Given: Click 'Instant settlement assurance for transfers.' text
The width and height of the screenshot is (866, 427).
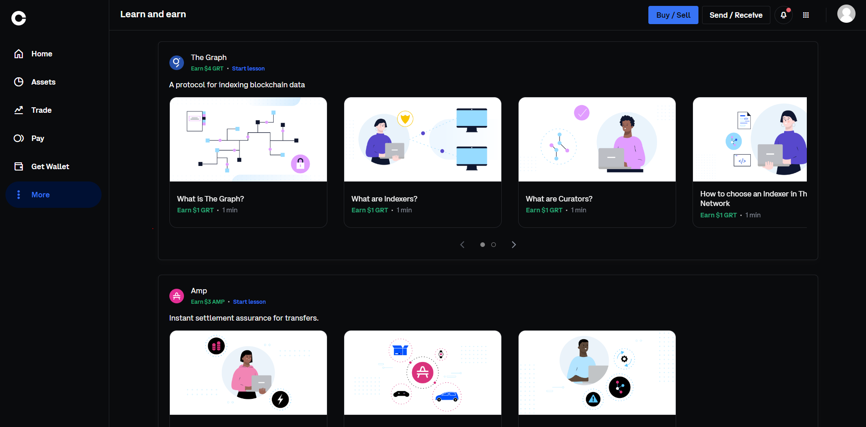Looking at the screenshot, I should (244, 318).
